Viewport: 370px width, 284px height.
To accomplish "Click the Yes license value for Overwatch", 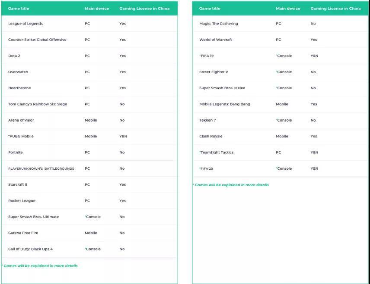I will [122, 72].
